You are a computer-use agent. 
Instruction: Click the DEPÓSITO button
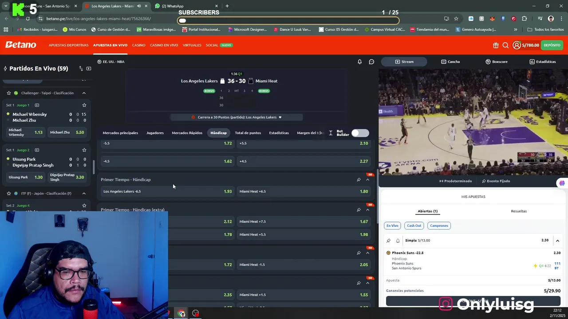coord(552,45)
